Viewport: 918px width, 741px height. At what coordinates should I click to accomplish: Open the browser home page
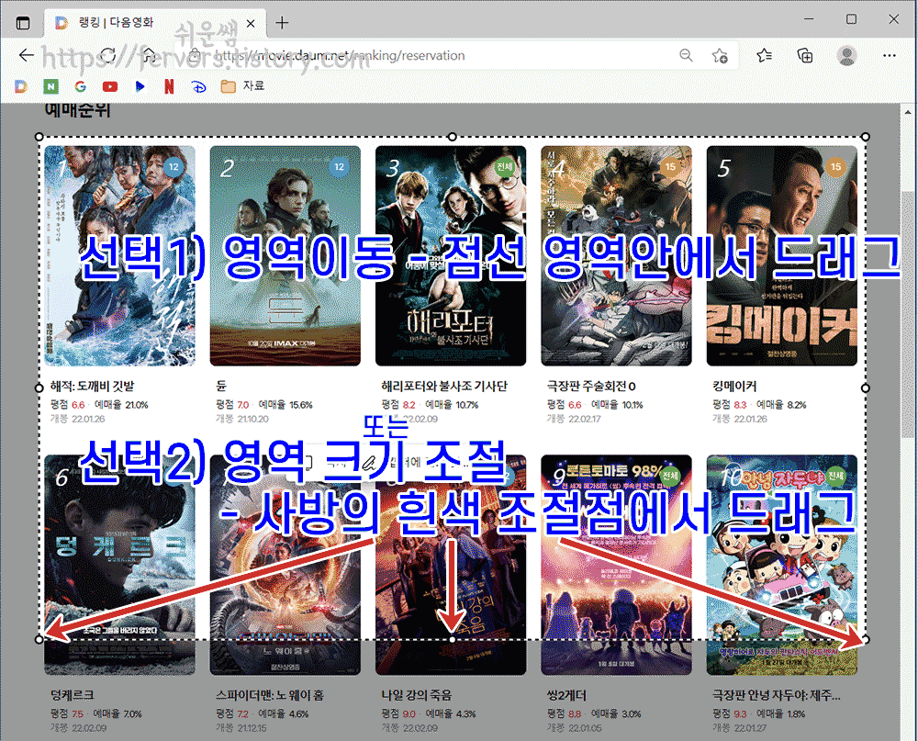(150, 56)
